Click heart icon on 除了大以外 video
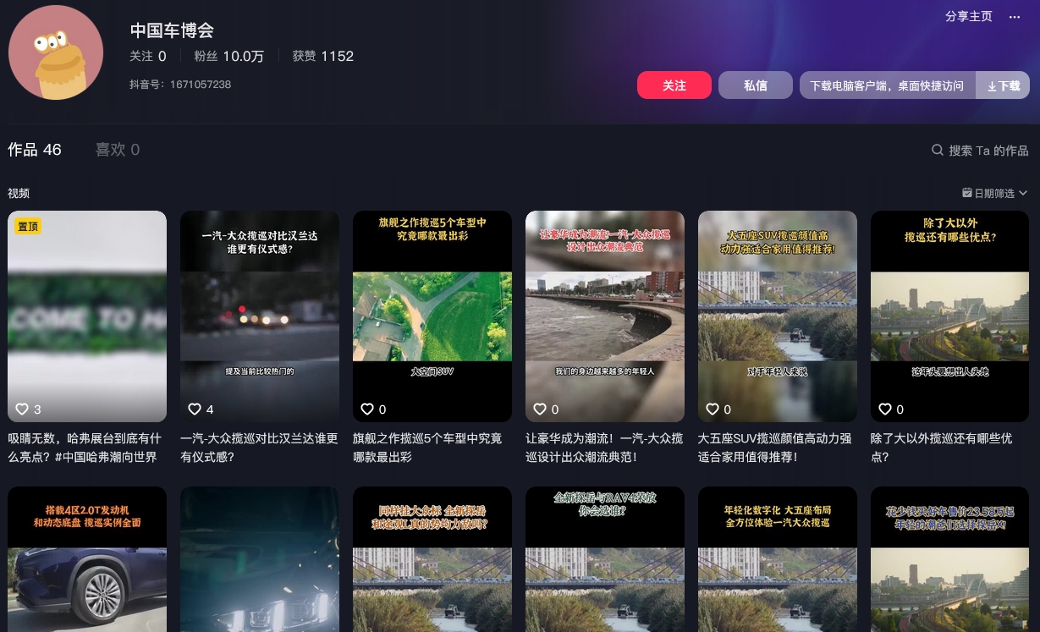The height and width of the screenshot is (632, 1040). point(885,409)
